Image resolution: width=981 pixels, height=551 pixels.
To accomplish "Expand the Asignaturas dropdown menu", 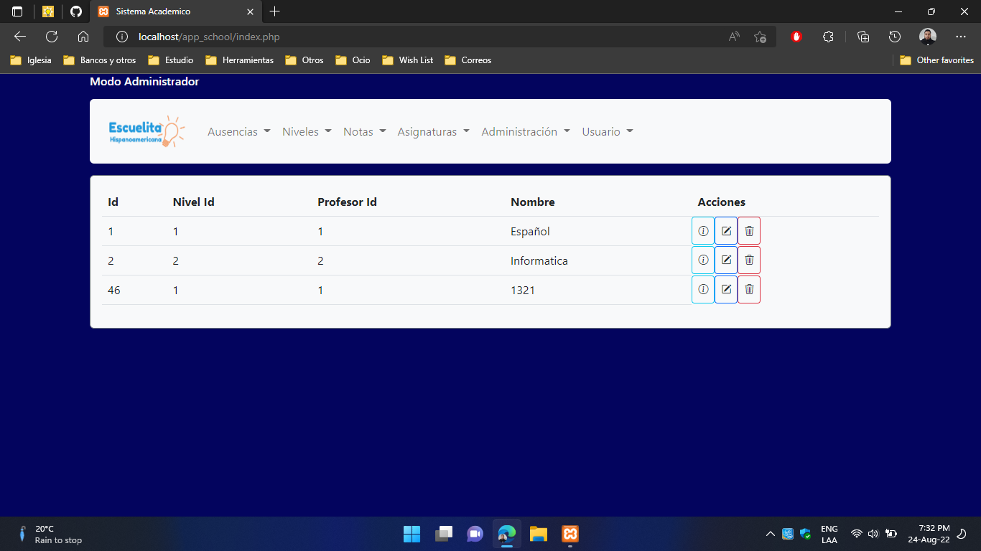I will [x=433, y=131].
